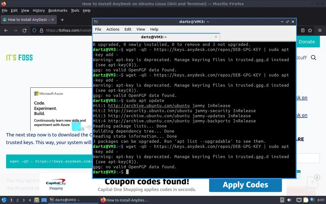Open the file manager launcher in taskbar
326x204 pixels.
pyautogui.click(x=37, y=200)
